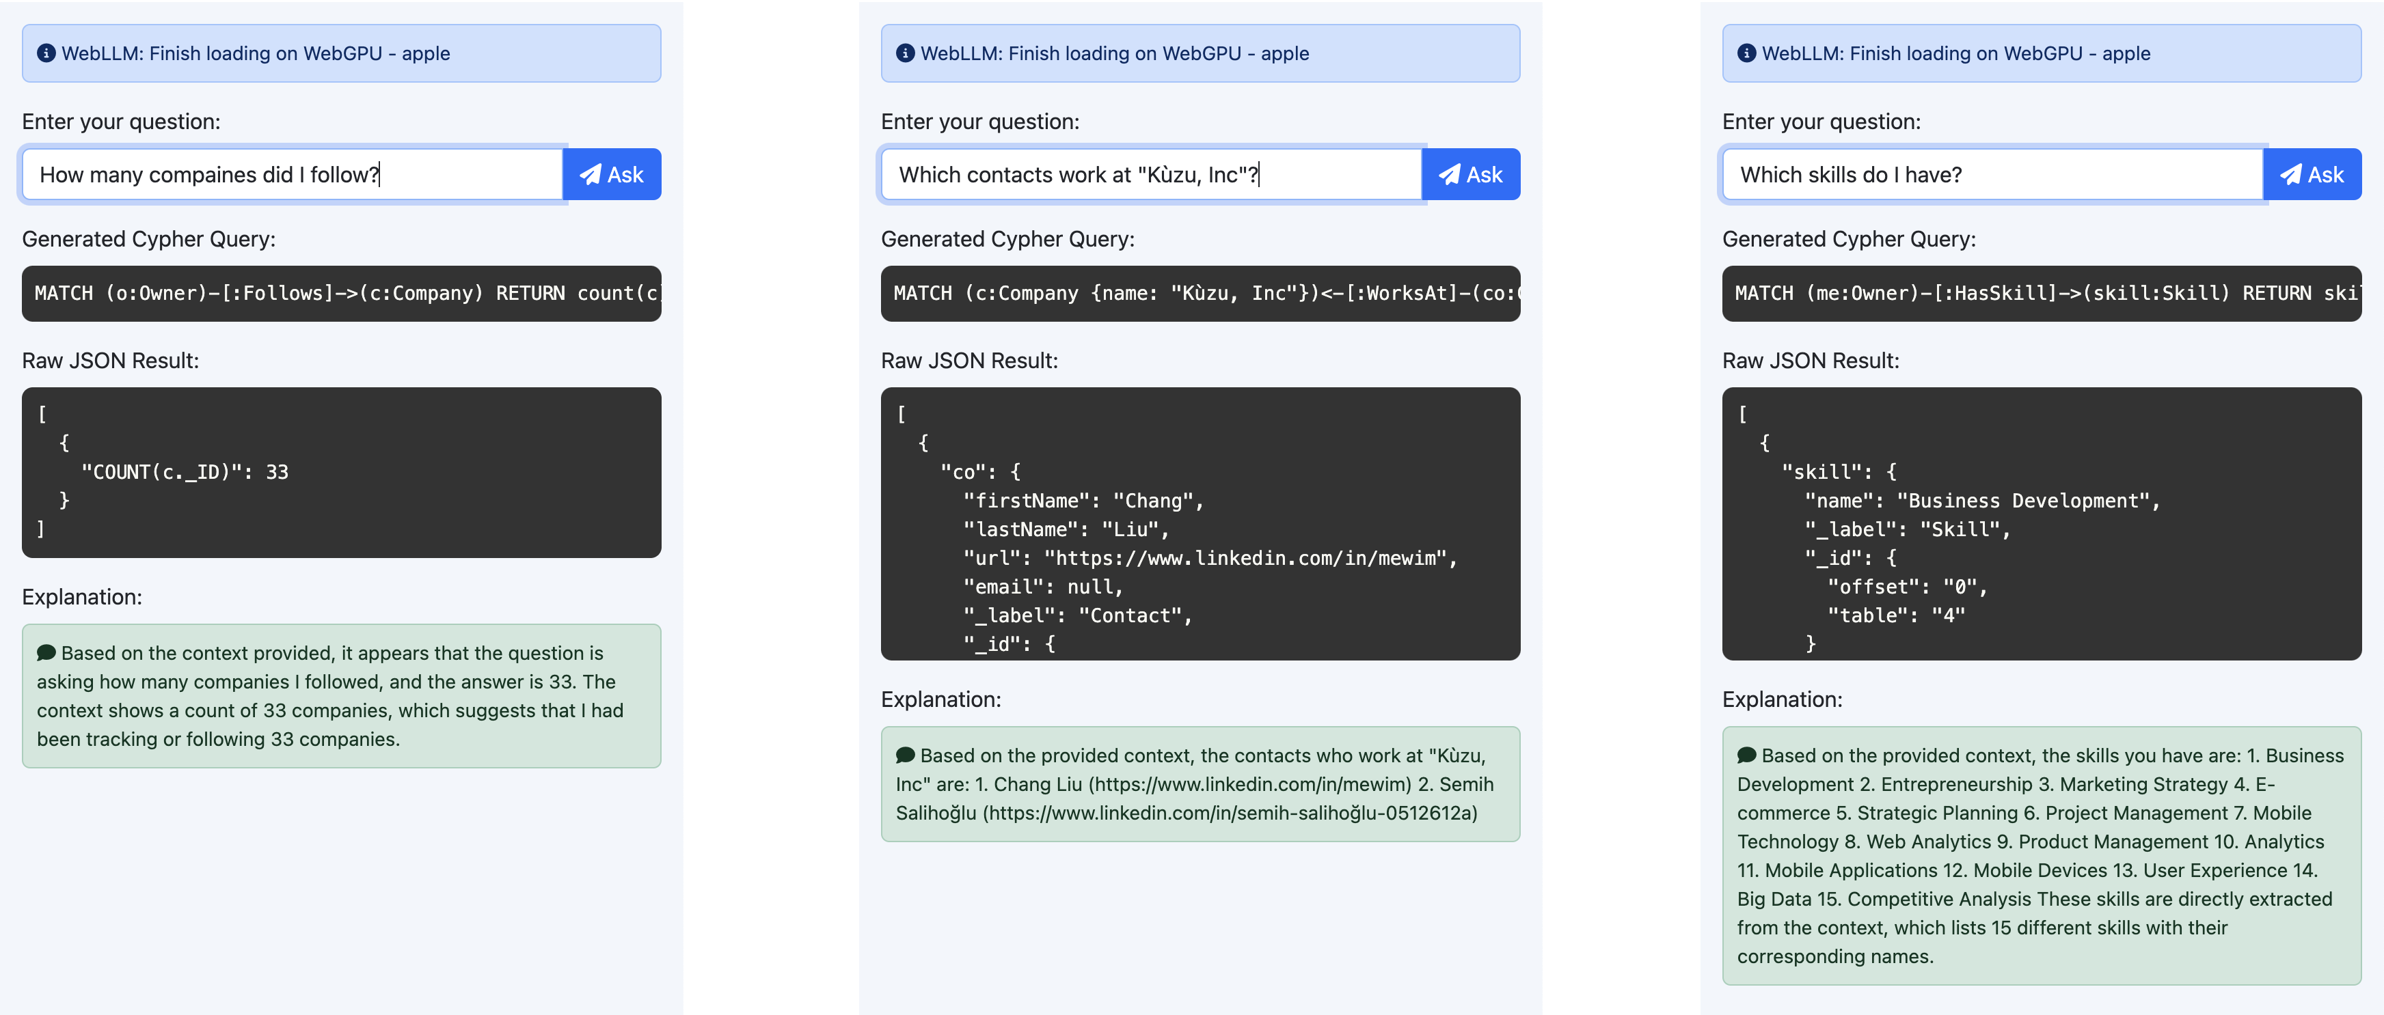Click the info icon in the right panel's WebLLM banner
This screenshot has height=1015, width=2384.
[x=1746, y=54]
